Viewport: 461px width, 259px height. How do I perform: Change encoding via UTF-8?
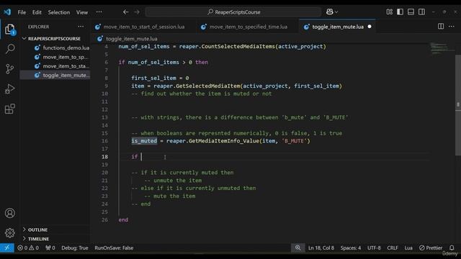(x=374, y=247)
